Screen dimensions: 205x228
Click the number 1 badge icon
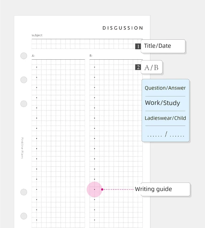point(138,46)
